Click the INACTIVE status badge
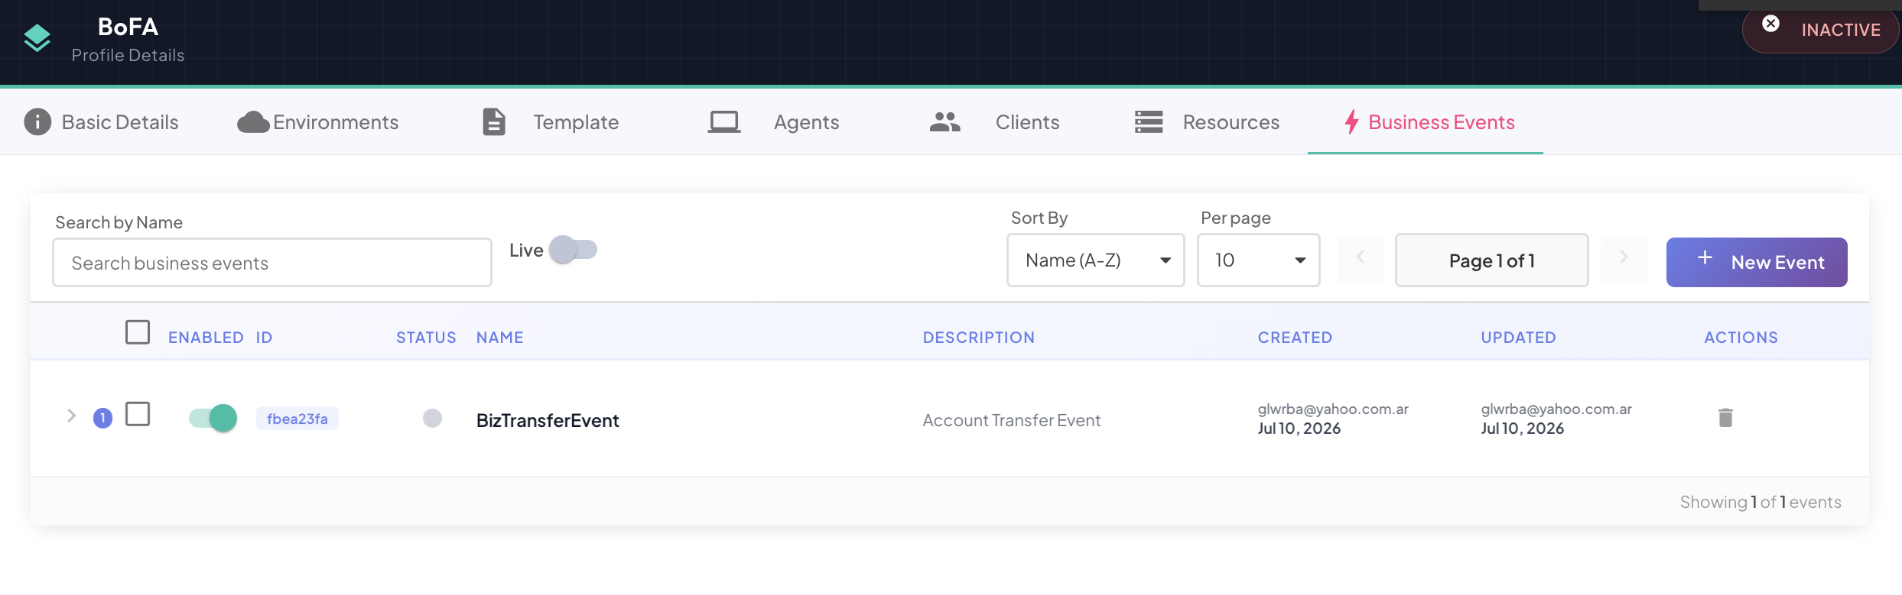 click(x=1820, y=30)
